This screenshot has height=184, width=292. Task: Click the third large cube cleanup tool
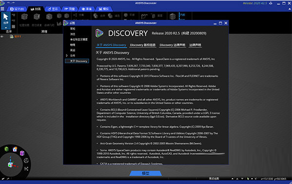click(x=49, y=17)
